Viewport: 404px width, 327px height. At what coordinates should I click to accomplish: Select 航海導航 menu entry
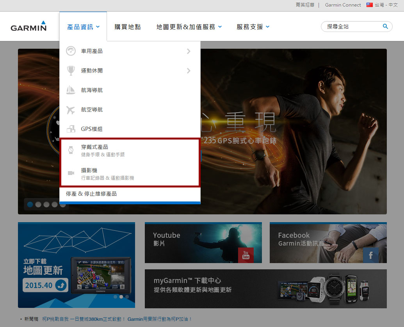tap(130, 90)
